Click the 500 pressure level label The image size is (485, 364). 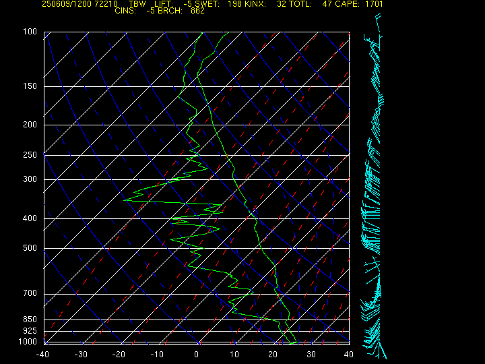point(30,248)
